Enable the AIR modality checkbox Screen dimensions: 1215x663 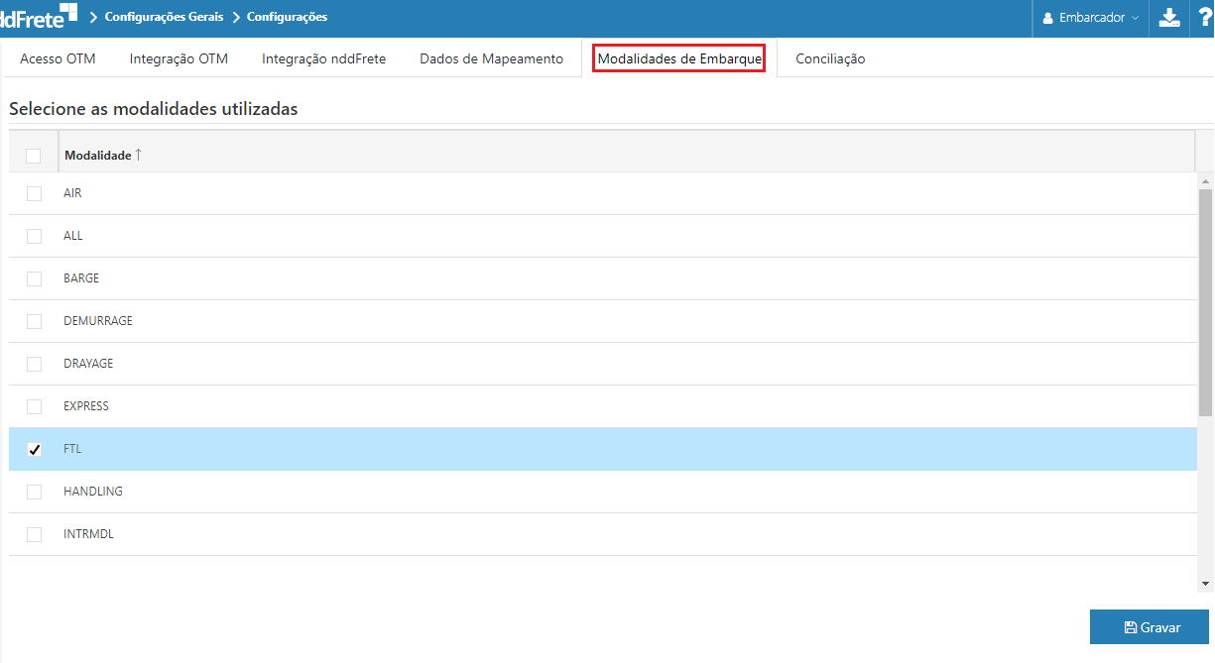pos(35,193)
